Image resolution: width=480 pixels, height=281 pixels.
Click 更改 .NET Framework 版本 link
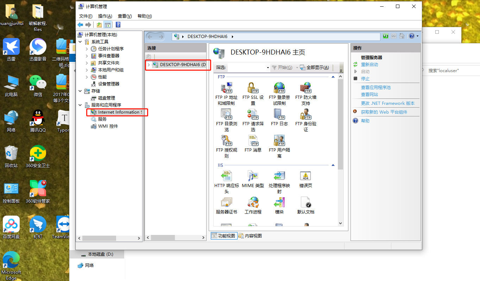[x=388, y=103]
